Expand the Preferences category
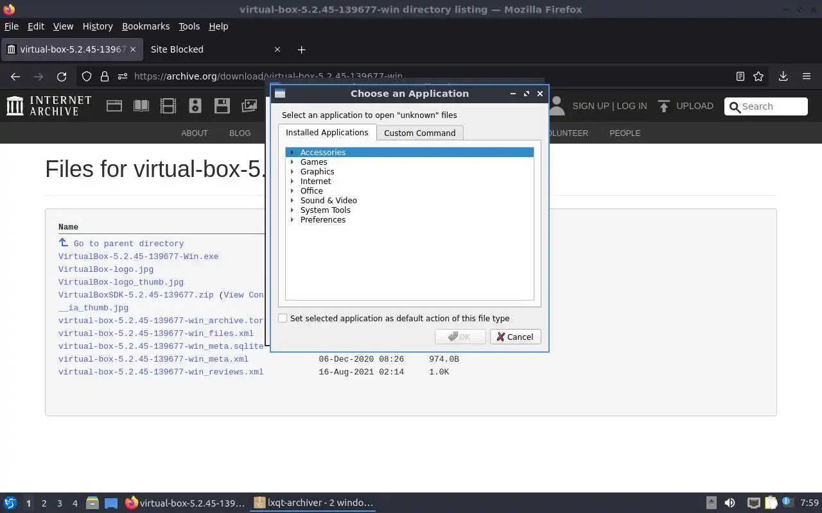The width and height of the screenshot is (822, 513). tap(292, 219)
